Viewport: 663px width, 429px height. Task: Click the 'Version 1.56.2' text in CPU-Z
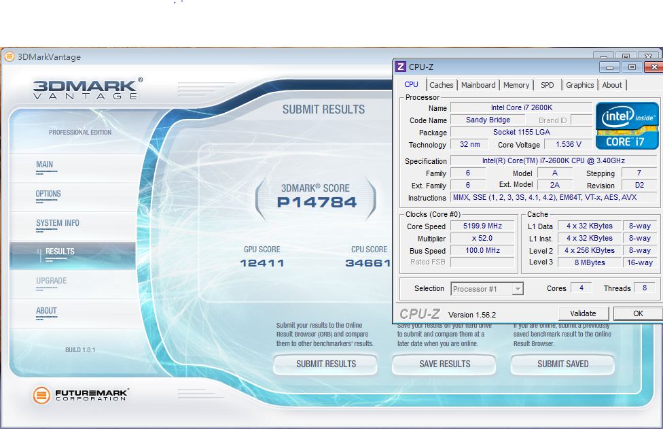472,315
